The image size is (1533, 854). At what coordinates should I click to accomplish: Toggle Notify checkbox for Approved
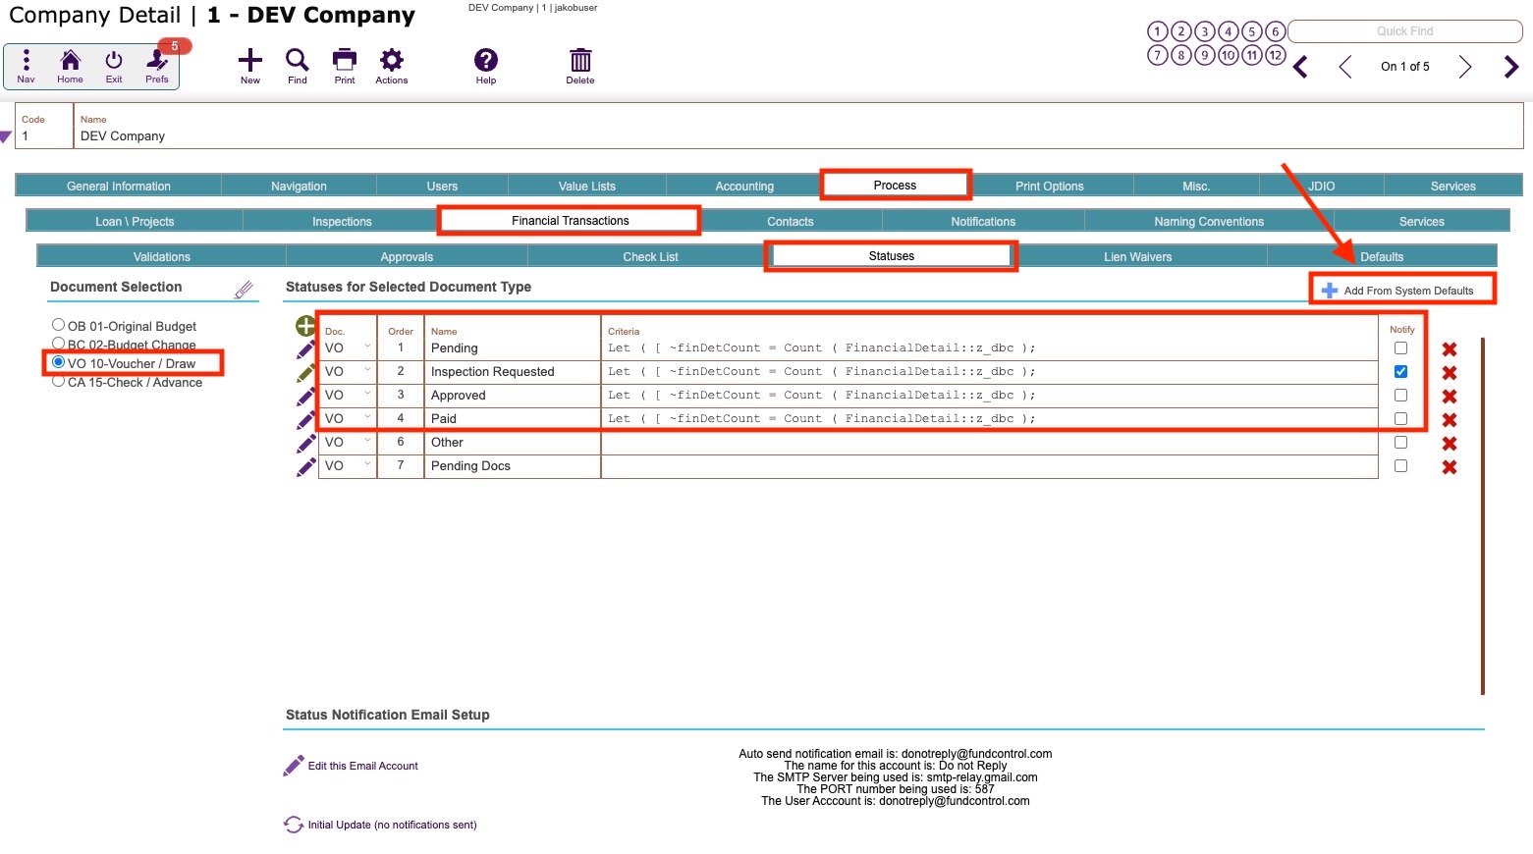click(x=1400, y=395)
